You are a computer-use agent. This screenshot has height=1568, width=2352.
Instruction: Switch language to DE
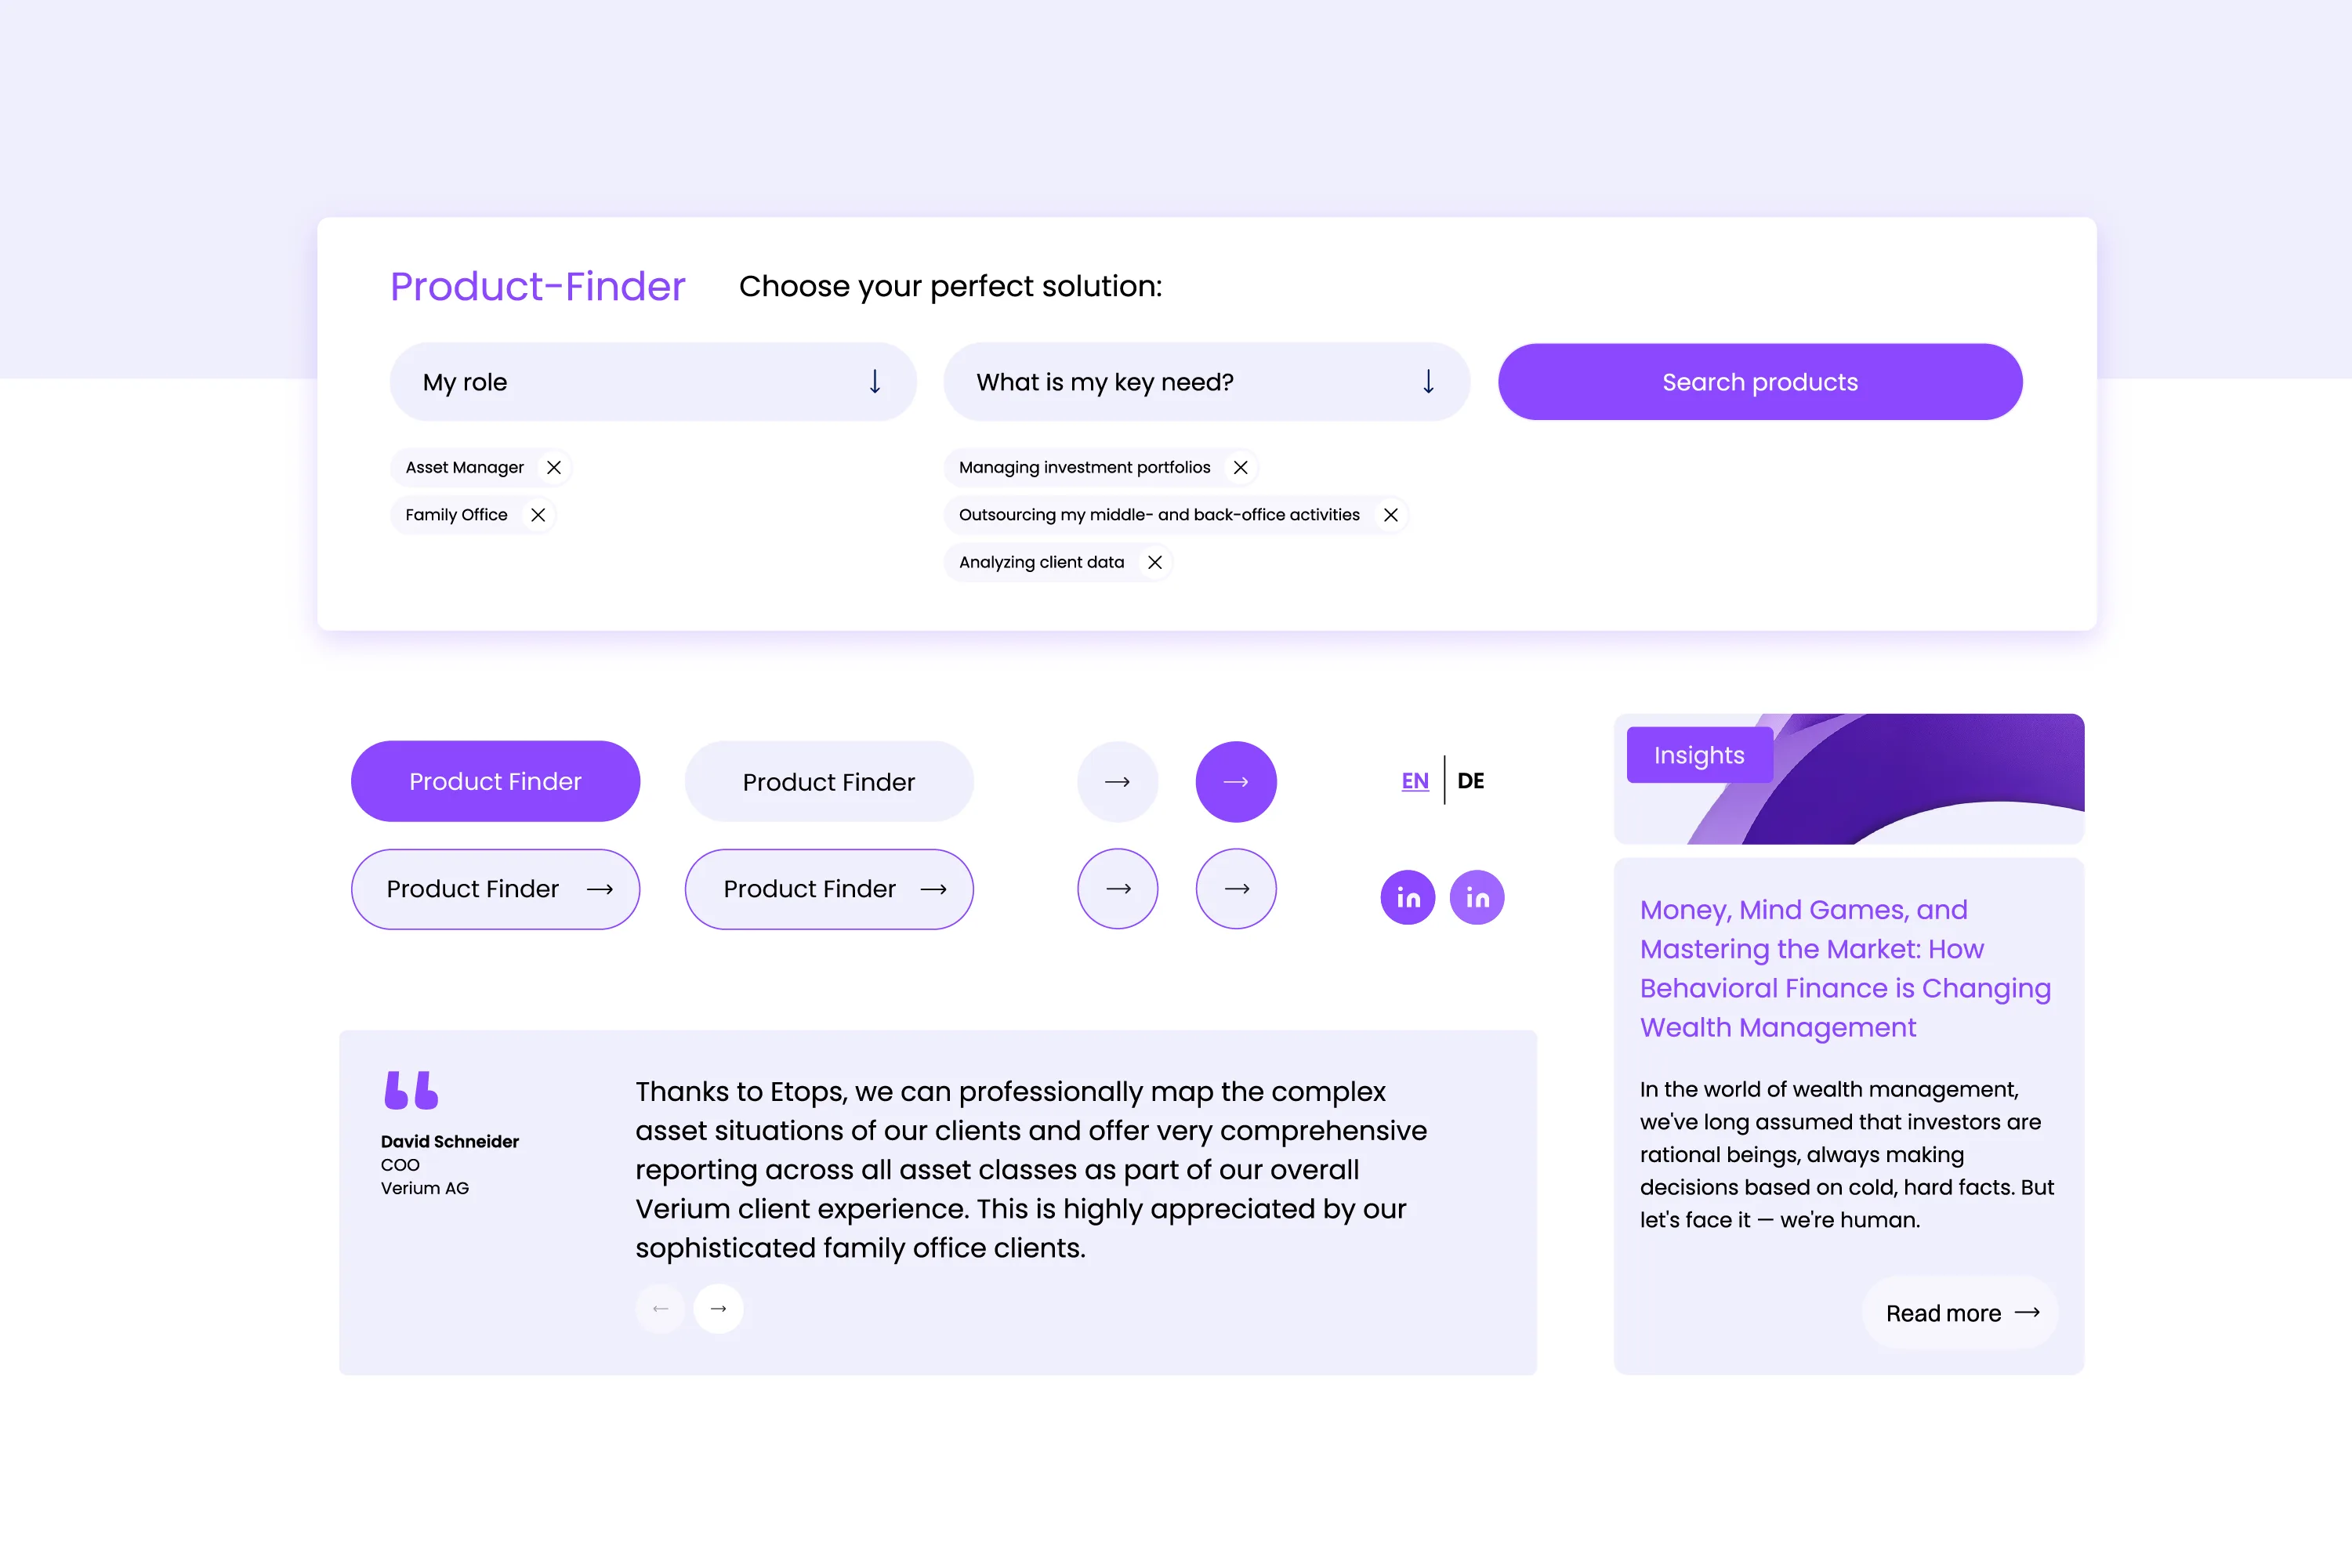[x=1470, y=781]
